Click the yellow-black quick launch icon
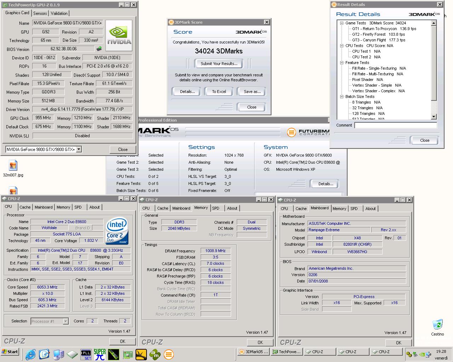Viewport: 453px width, 362px height. click(x=141, y=354)
